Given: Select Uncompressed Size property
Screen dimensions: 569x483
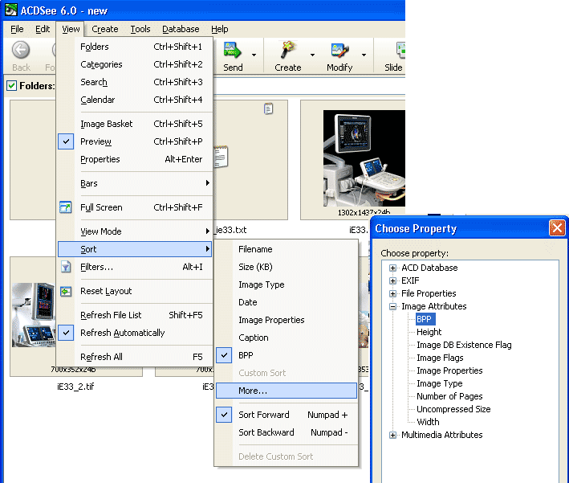Looking at the screenshot, I should click(x=453, y=409).
